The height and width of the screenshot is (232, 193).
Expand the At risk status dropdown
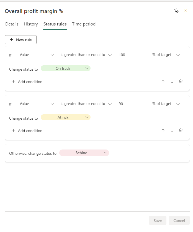pos(66,117)
